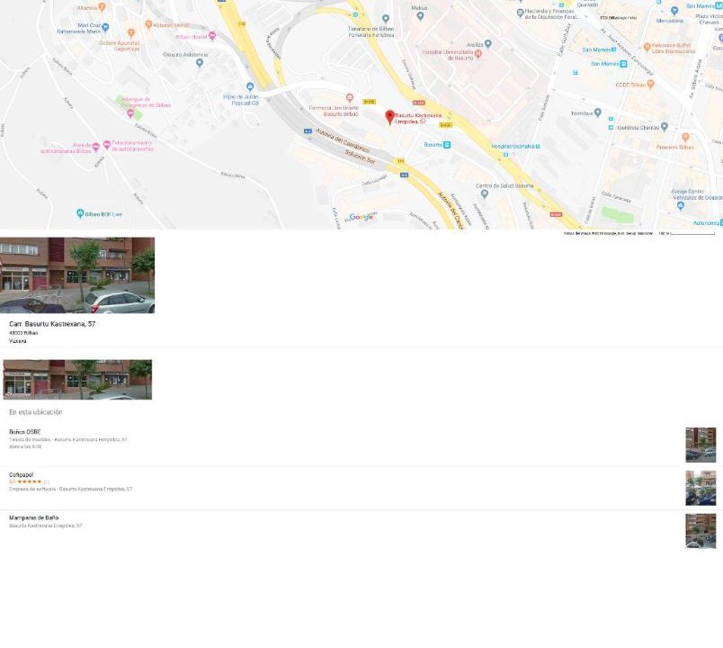Select the Kobetas Mendi restaurant marker

148,24
